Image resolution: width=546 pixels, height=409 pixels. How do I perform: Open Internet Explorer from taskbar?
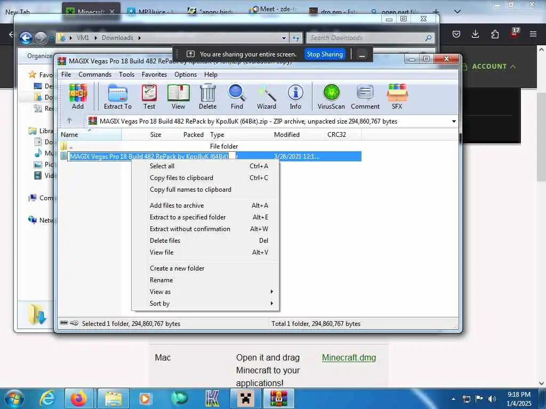[47, 398]
